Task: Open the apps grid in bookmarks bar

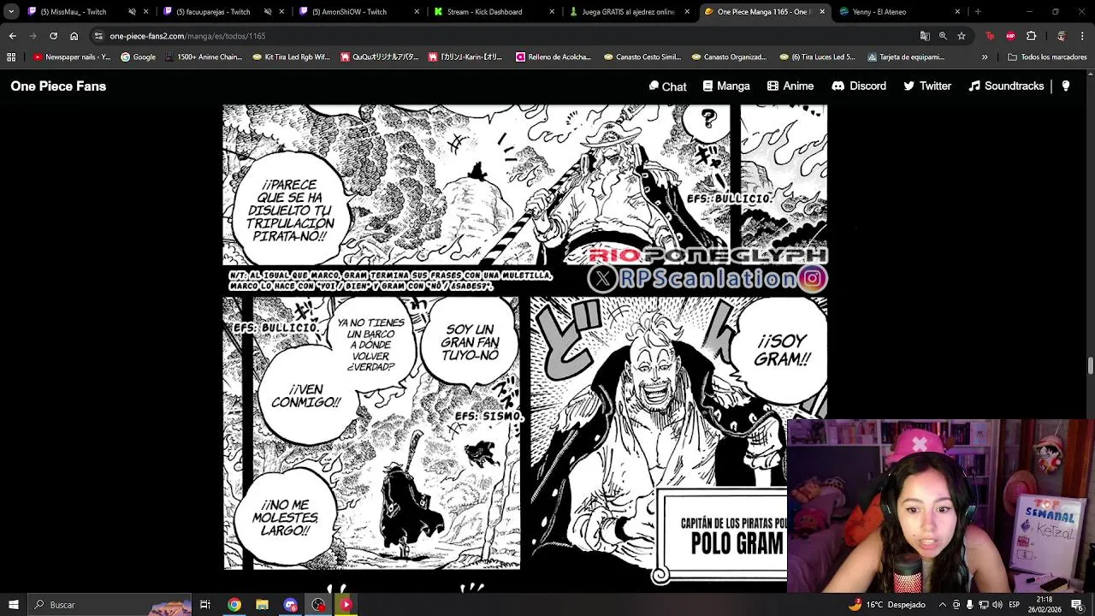Action: (11, 57)
